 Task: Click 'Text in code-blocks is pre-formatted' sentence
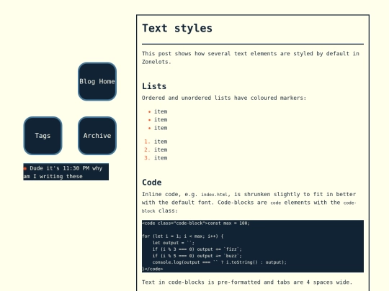(x=247, y=282)
